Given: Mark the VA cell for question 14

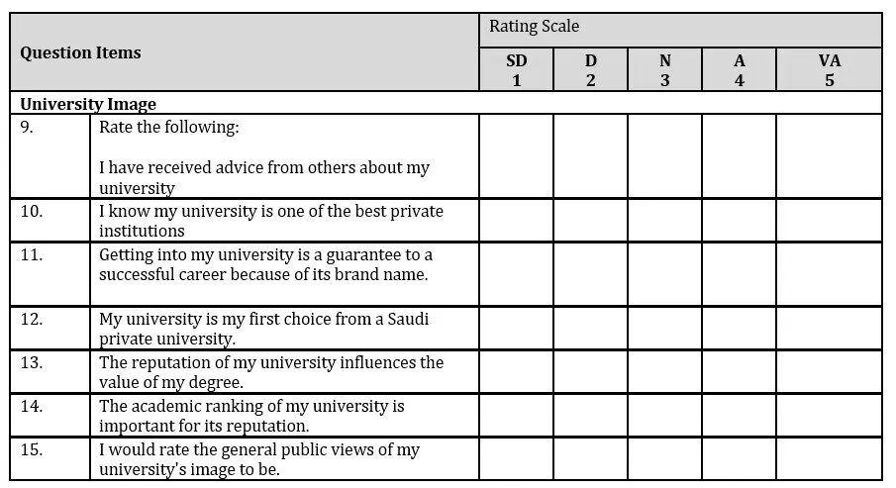Looking at the screenshot, I should click(829, 416).
